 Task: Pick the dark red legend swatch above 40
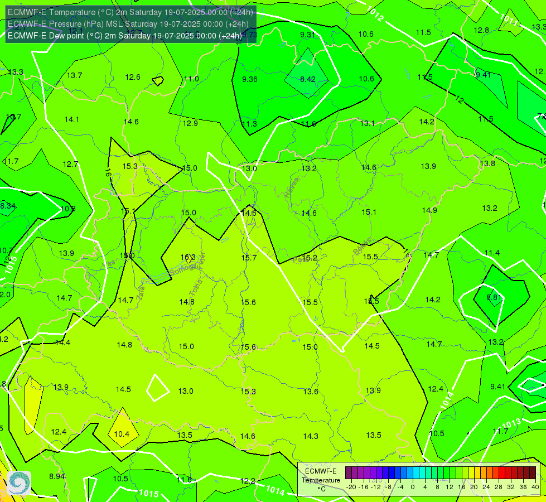pos(533,473)
